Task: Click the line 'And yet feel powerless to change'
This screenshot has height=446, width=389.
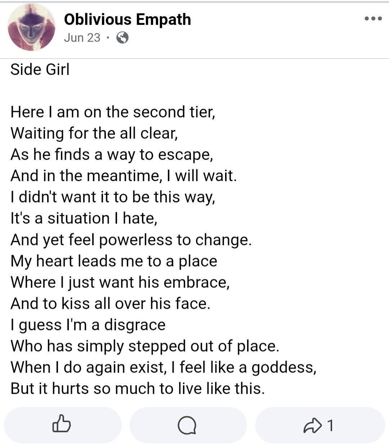Action: click(x=131, y=240)
